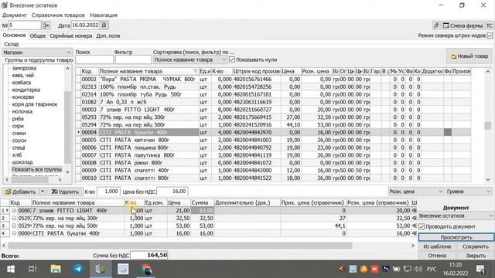This screenshot has height=278, width=495.
Task: Open File Explorer from taskbar
Action: coord(56,270)
